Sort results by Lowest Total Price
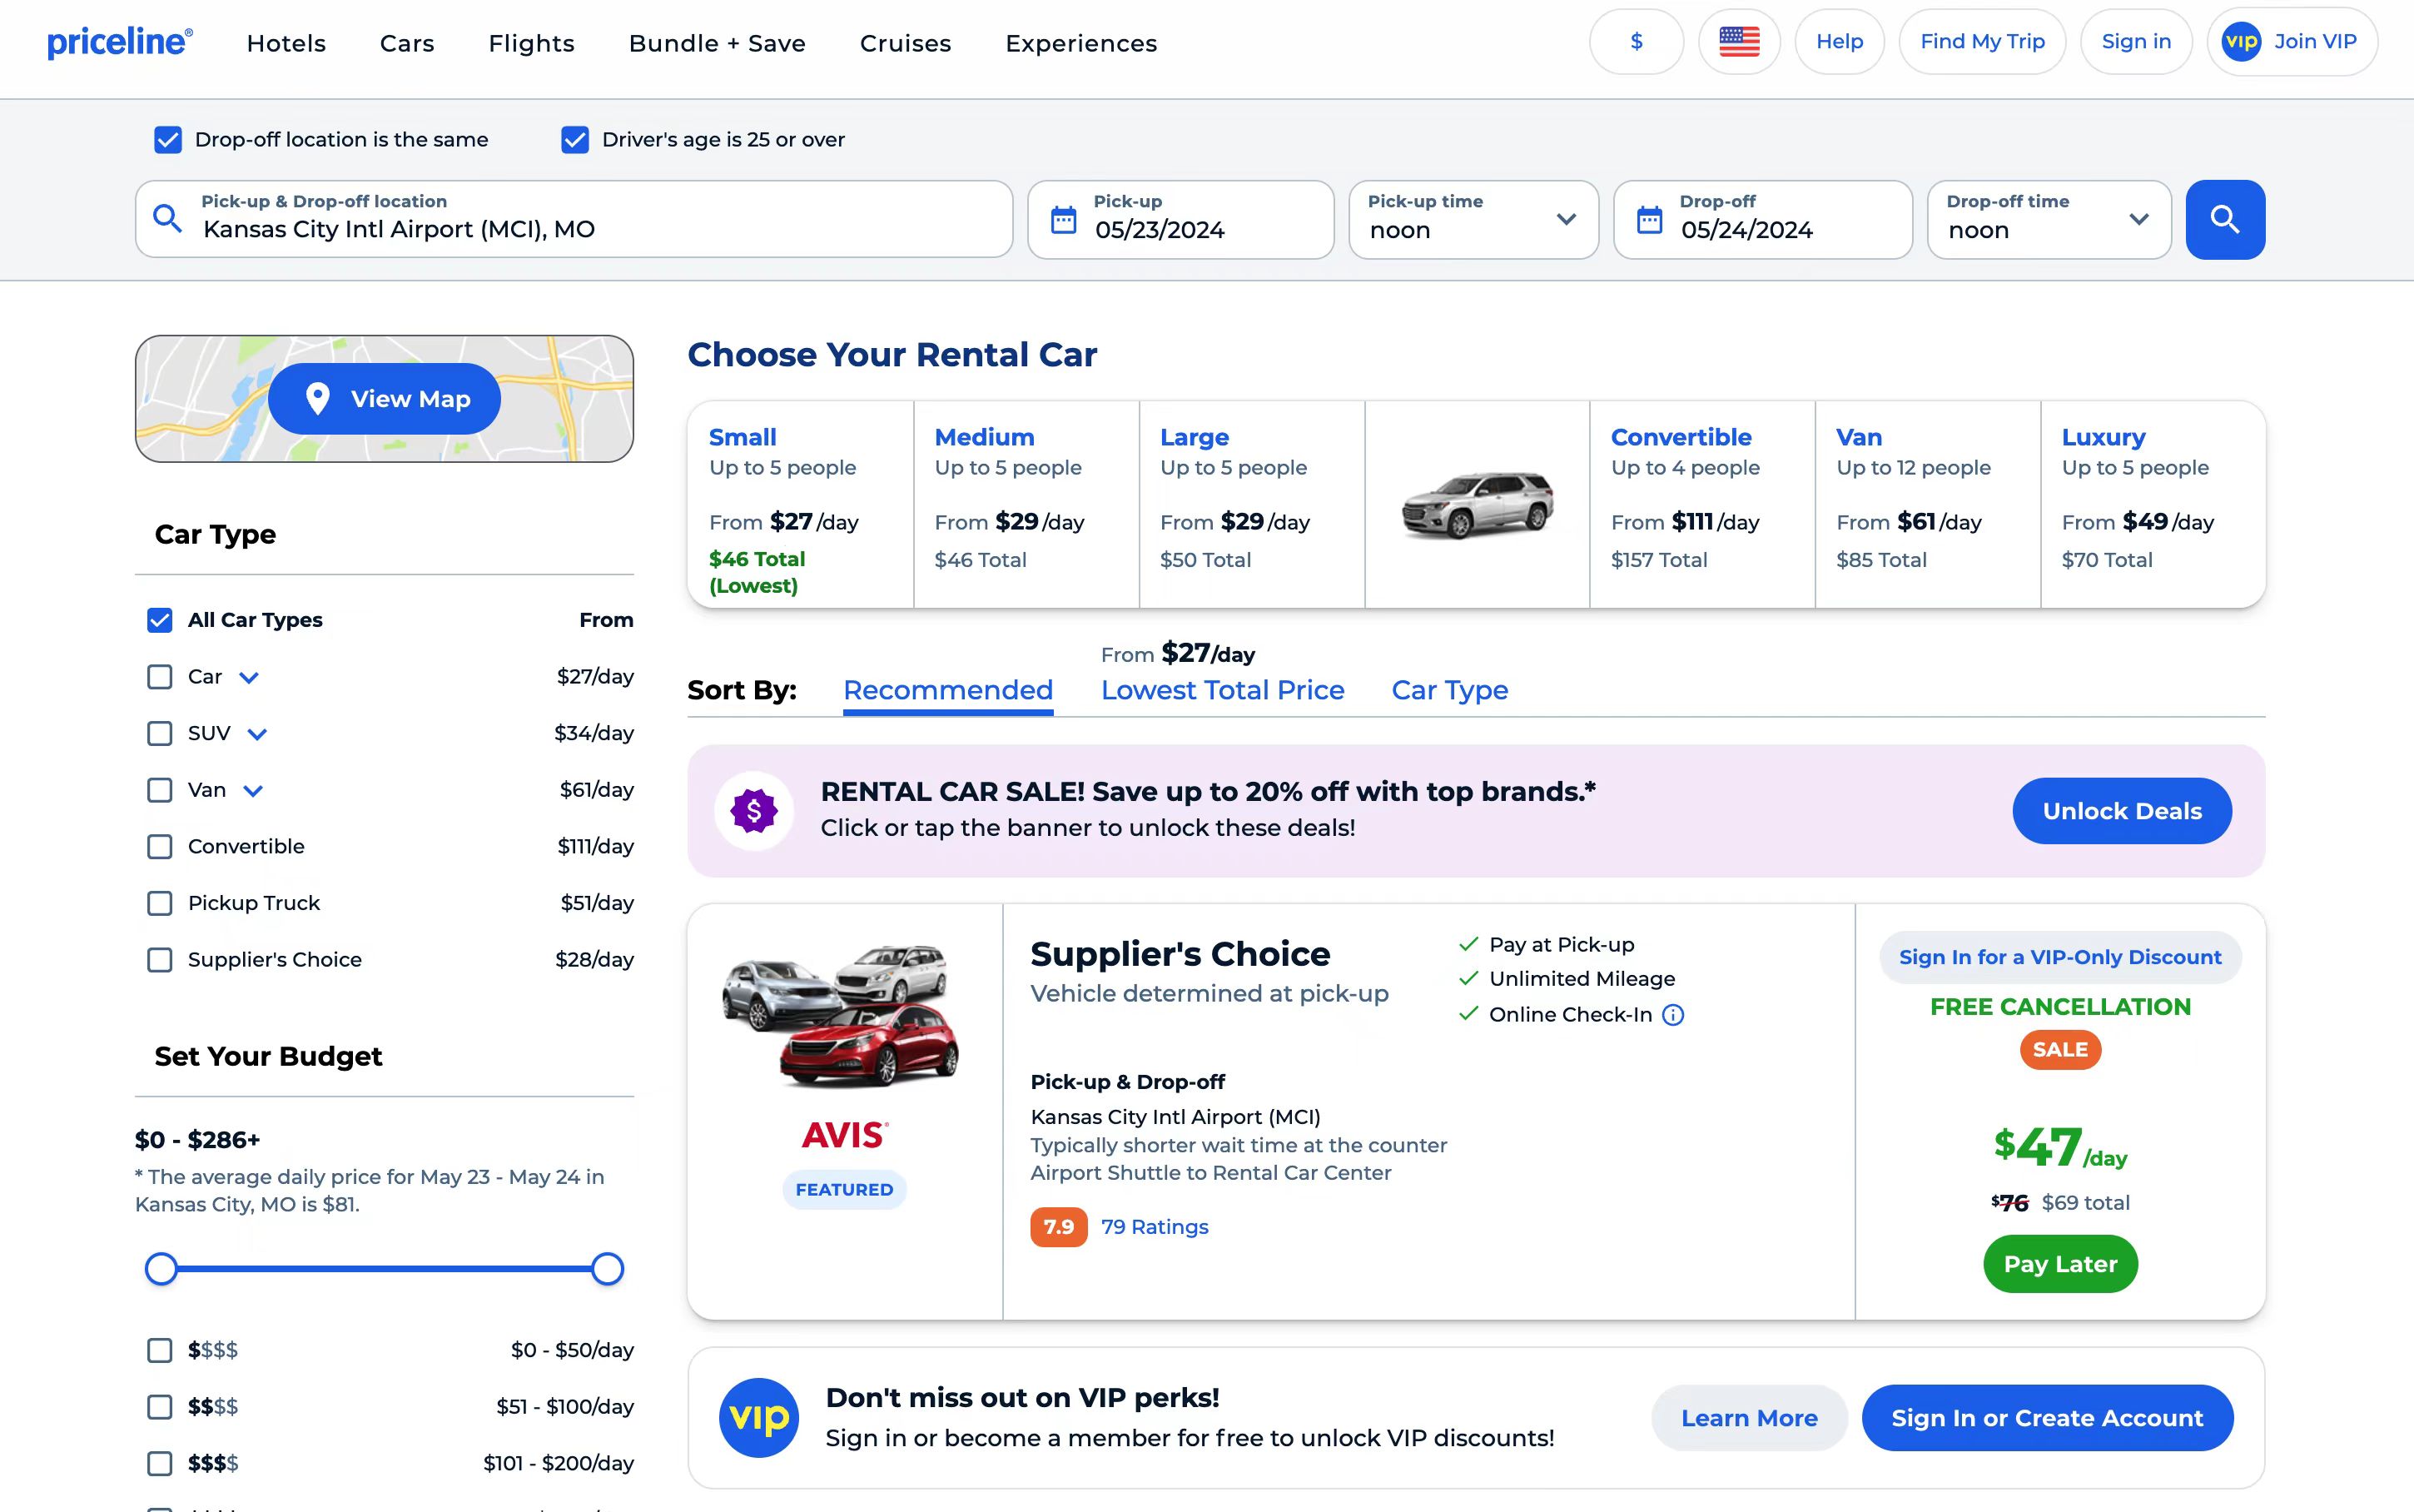This screenshot has height=1512, width=2414. (1221, 690)
